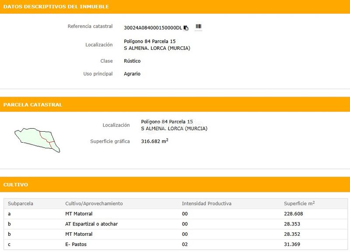350x252 pixels.
Task: Click the subparcela c cell
Action: 9,244
